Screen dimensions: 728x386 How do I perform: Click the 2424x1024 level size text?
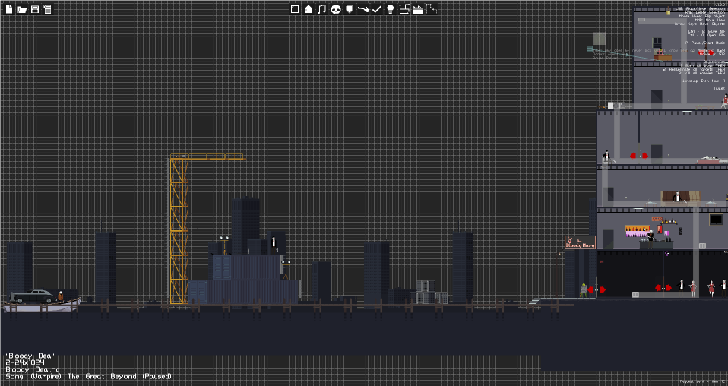pyautogui.click(x=25, y=362)
